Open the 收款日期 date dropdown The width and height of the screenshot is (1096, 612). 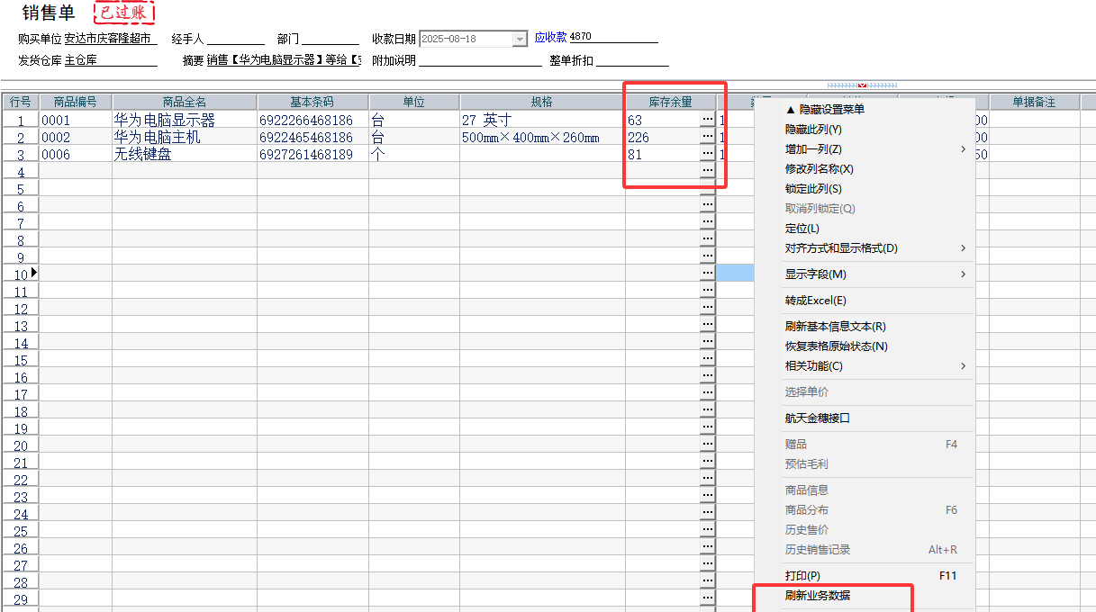coord(518,38)
